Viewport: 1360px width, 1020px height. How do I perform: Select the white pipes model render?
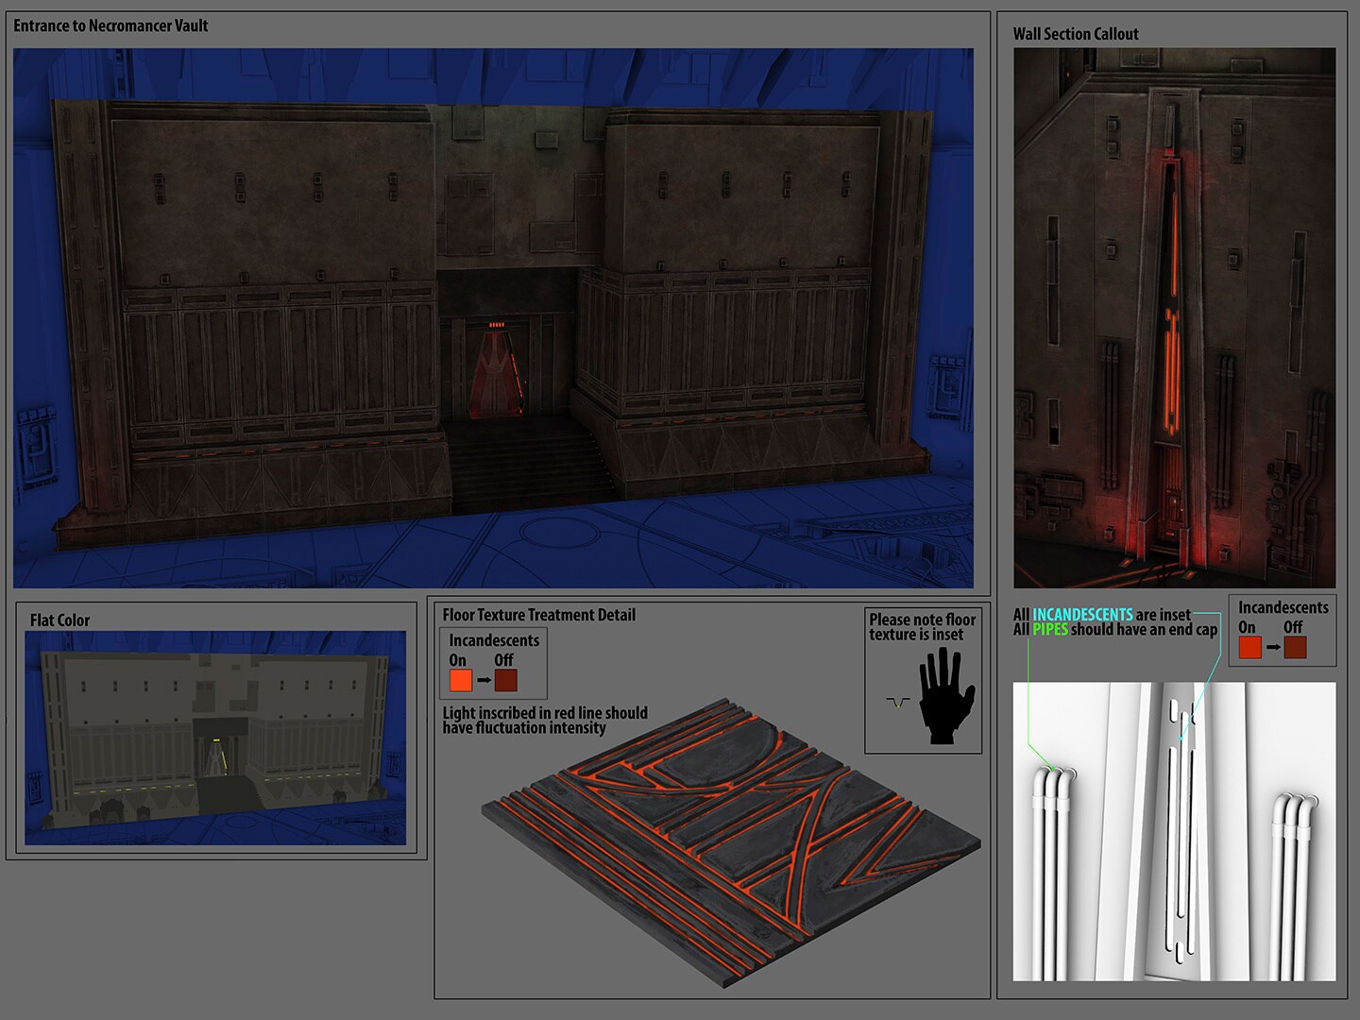coord(1174,831)
